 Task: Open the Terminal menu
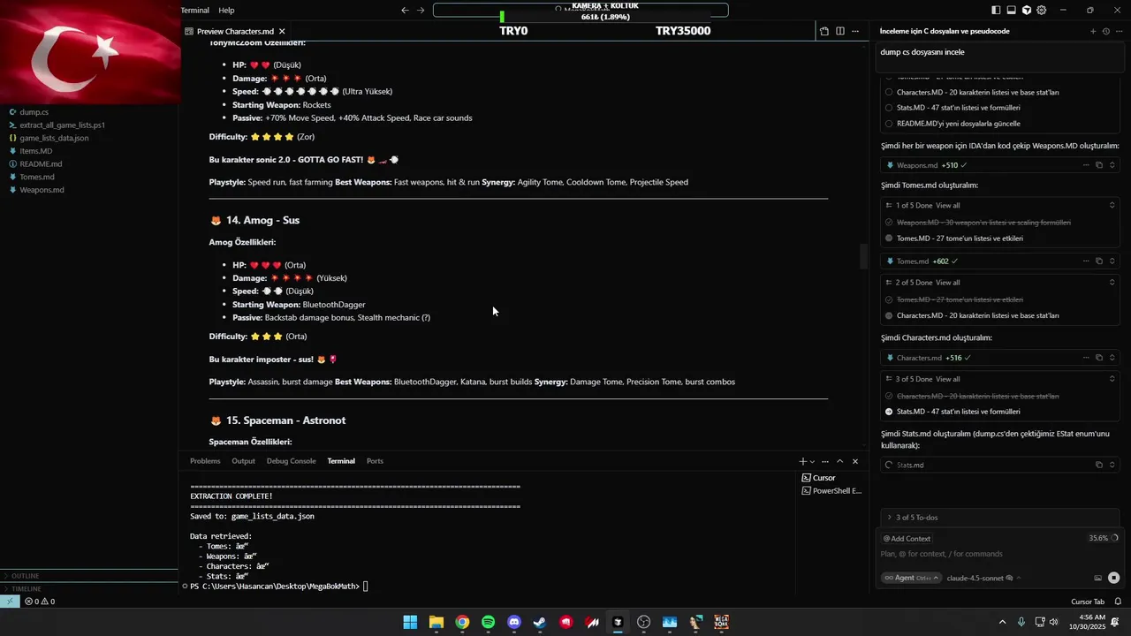pyautogui.click(x=194, y=11)
